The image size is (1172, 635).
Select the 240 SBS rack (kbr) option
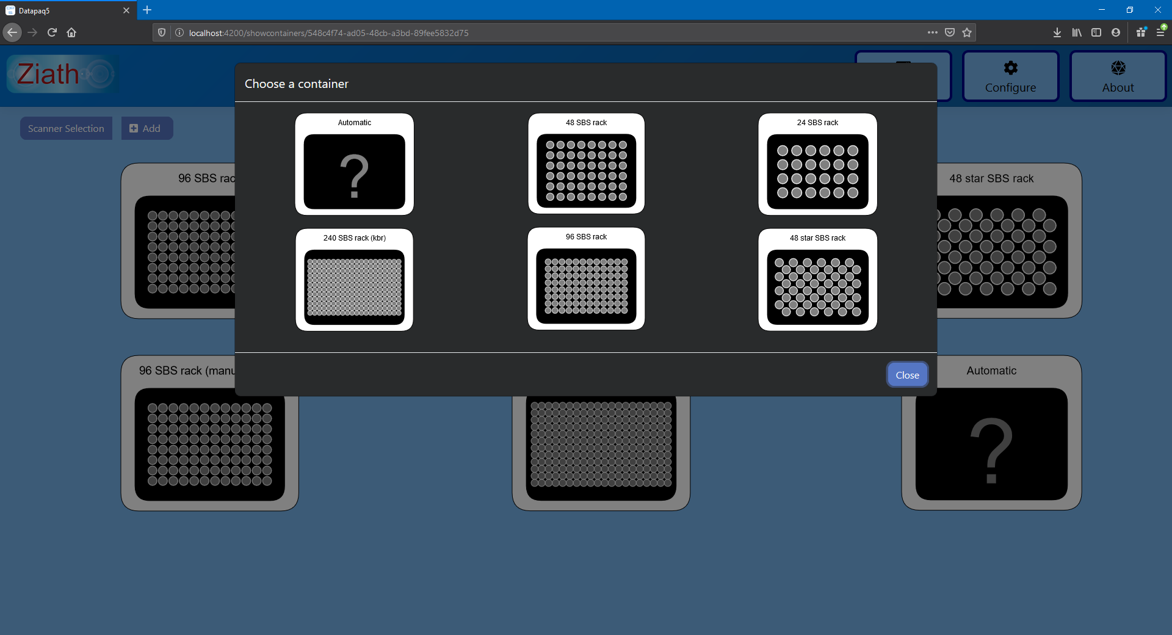(x=354, y=280)
